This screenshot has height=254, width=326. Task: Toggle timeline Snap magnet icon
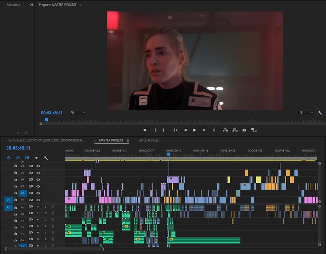pos(18,158)
